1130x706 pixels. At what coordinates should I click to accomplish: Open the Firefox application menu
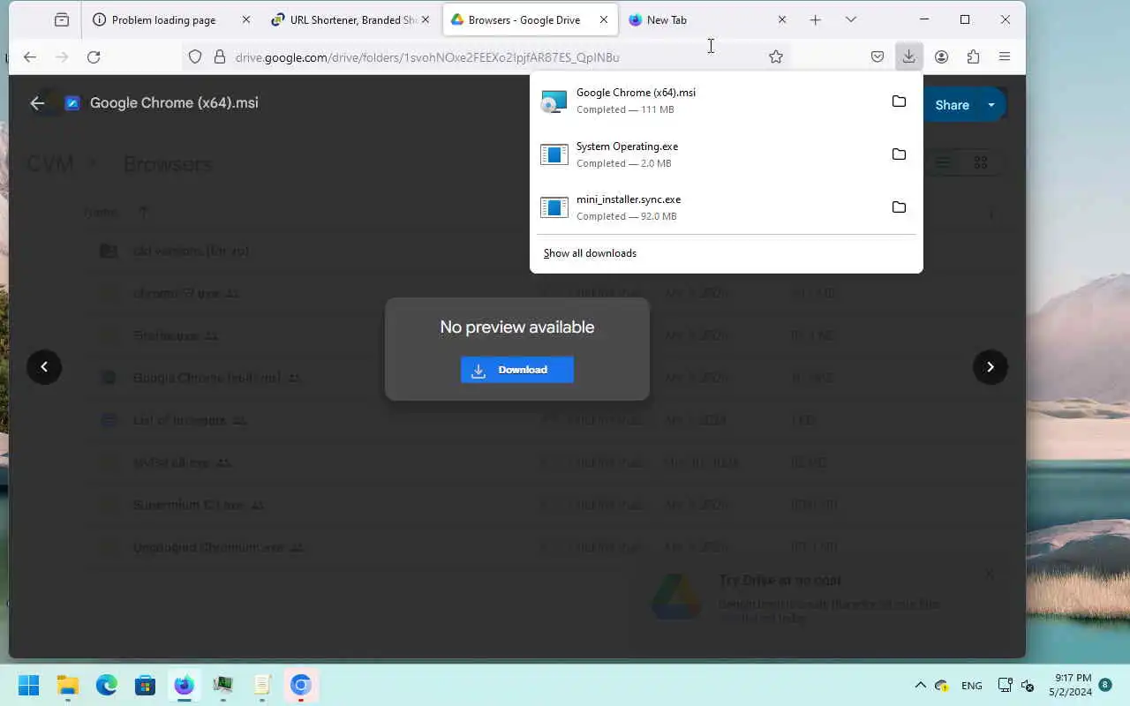point(1005,56)
